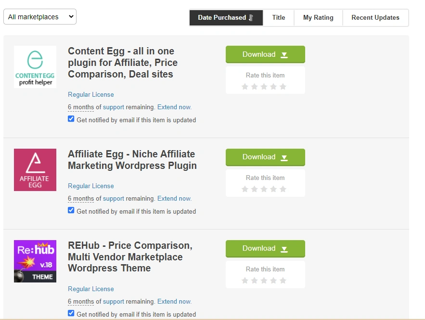Rate REHub five stars

283,281
